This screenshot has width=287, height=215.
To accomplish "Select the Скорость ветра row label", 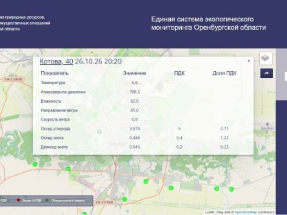I will coord(55,119).
